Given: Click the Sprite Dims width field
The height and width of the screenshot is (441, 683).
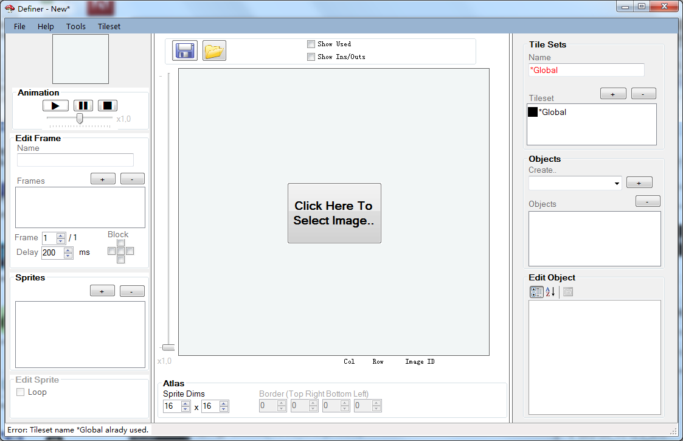Looking at the screenshot, I should (172, 406).
